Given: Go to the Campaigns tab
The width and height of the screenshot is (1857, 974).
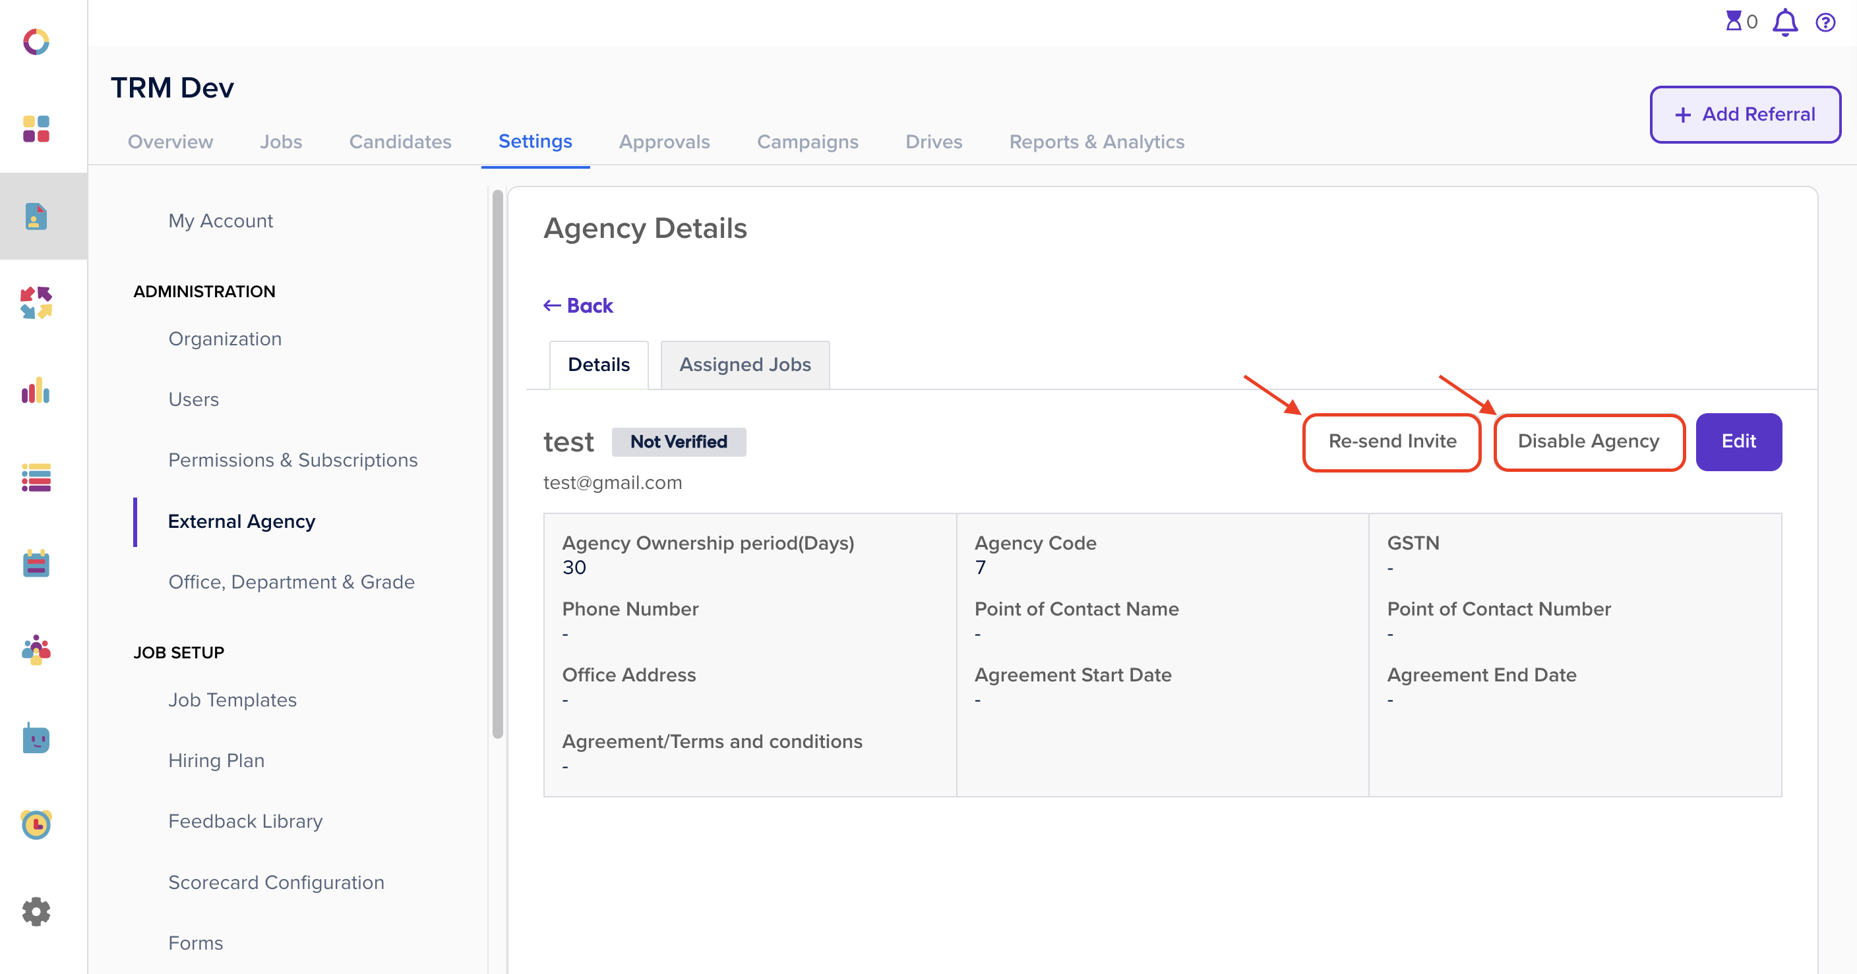Looking at the screenshot, I should [x=807, y=141].
